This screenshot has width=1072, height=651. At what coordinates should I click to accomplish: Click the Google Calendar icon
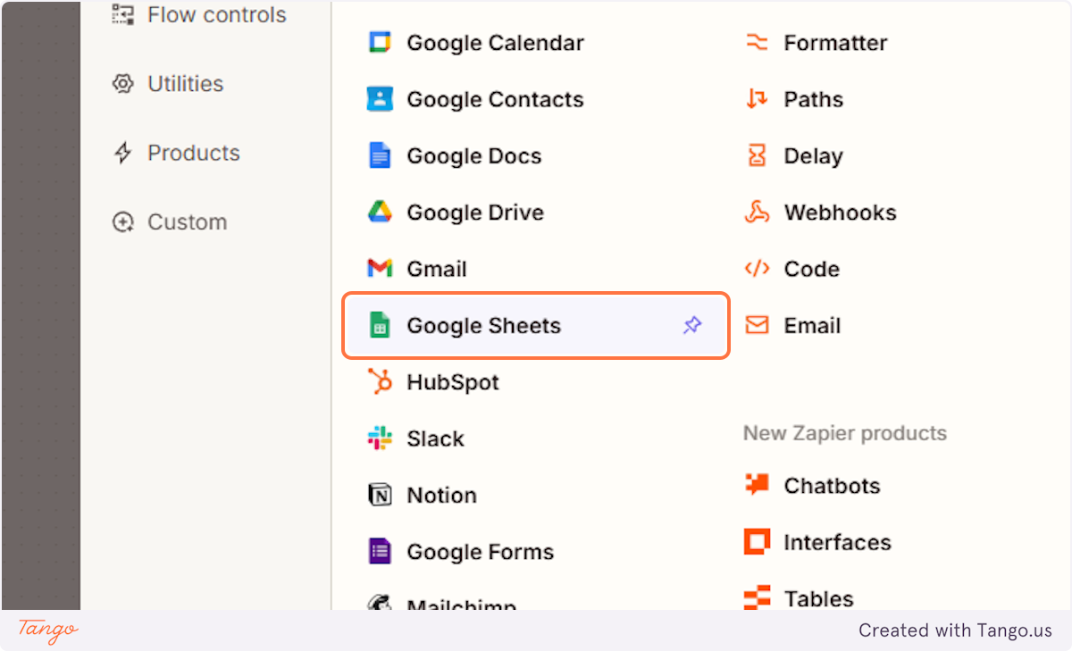[x=380, y=43]
